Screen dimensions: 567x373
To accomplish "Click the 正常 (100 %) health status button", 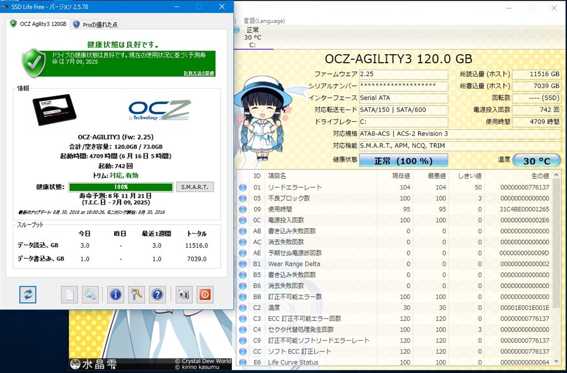I will (403, 160).
